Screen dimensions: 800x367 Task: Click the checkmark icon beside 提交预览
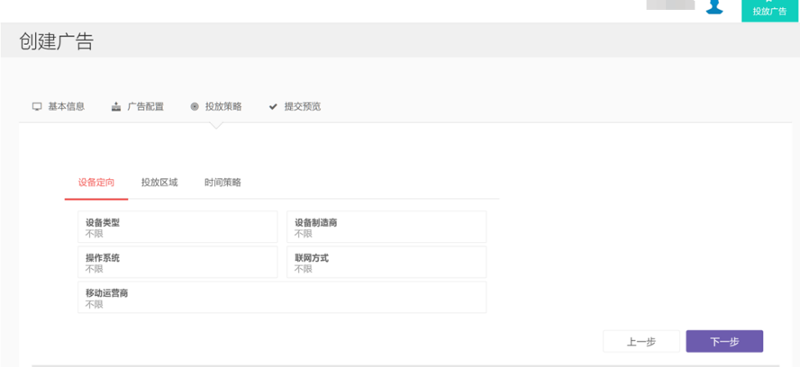[x=273, y=107]
